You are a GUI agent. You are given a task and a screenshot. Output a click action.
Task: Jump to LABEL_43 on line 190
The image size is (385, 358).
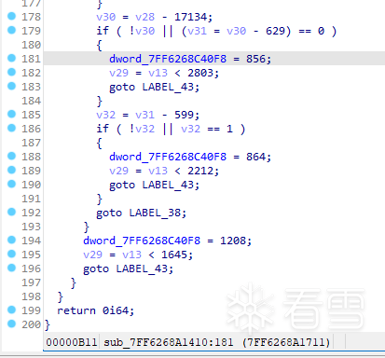tap(168, 185)
